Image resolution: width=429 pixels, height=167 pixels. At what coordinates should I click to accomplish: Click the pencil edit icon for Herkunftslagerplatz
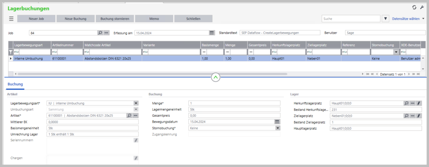[x=419, y=103]
